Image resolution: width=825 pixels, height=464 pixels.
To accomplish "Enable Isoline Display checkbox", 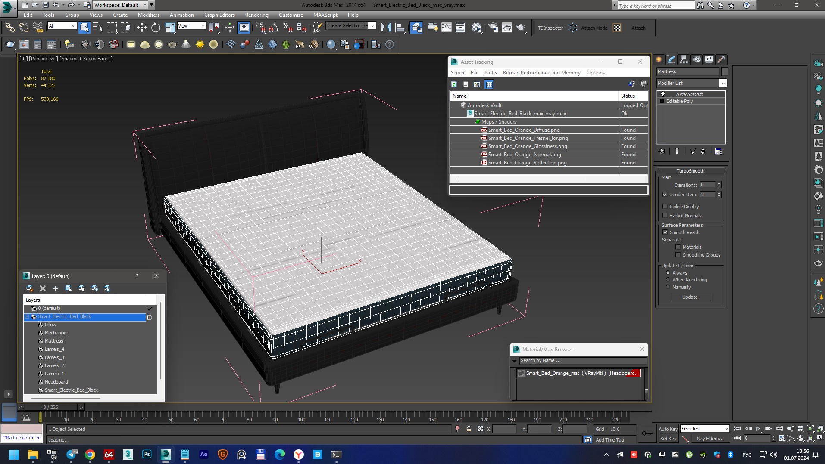I will tap(665, 207).
